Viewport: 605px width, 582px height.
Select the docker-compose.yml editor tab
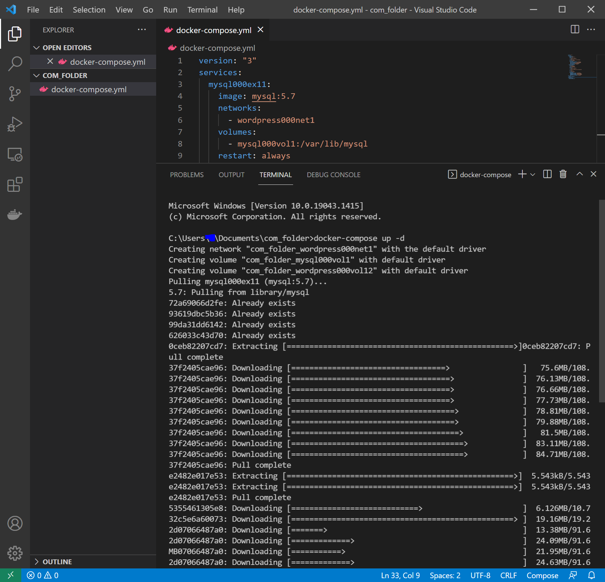pos(214,30)
